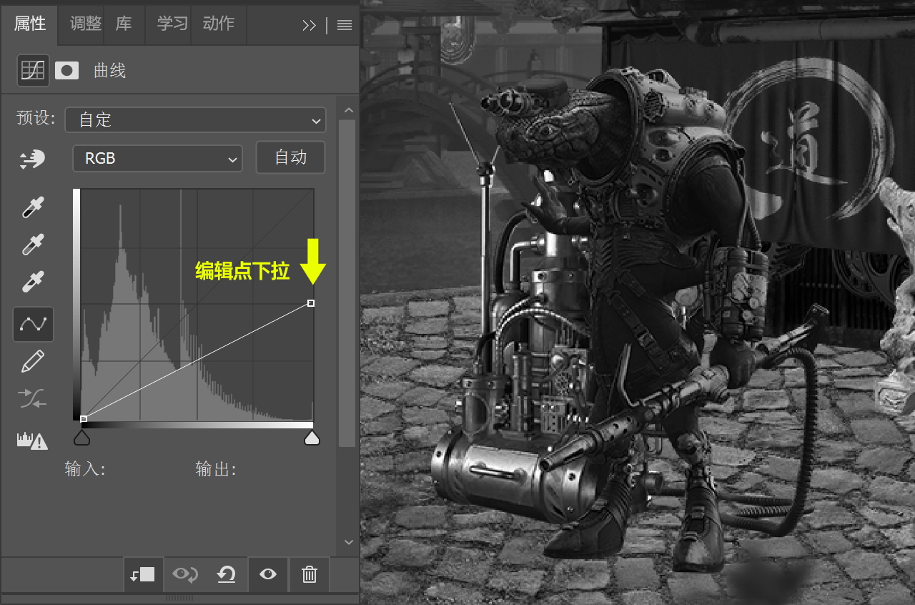Click the 输入 input label
The image size is (915, 605).
pos(85,470)
